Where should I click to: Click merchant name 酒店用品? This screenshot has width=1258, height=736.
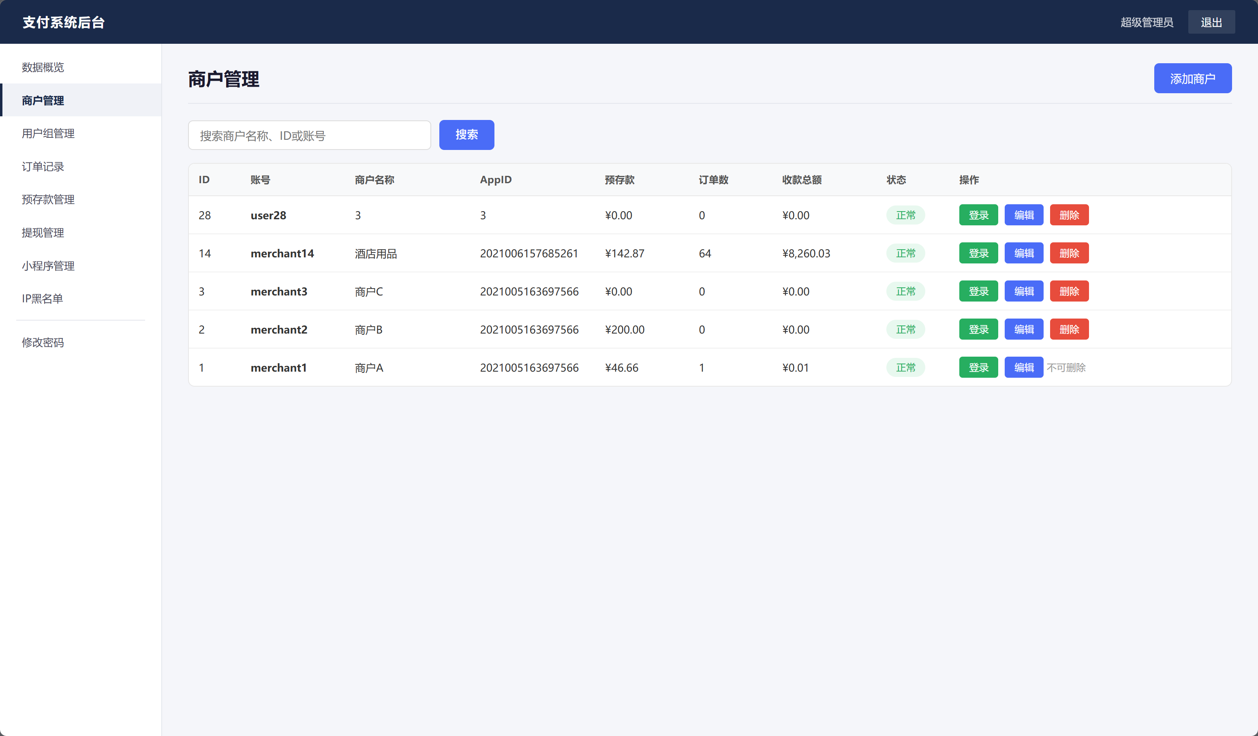click(x=376, y=254)
